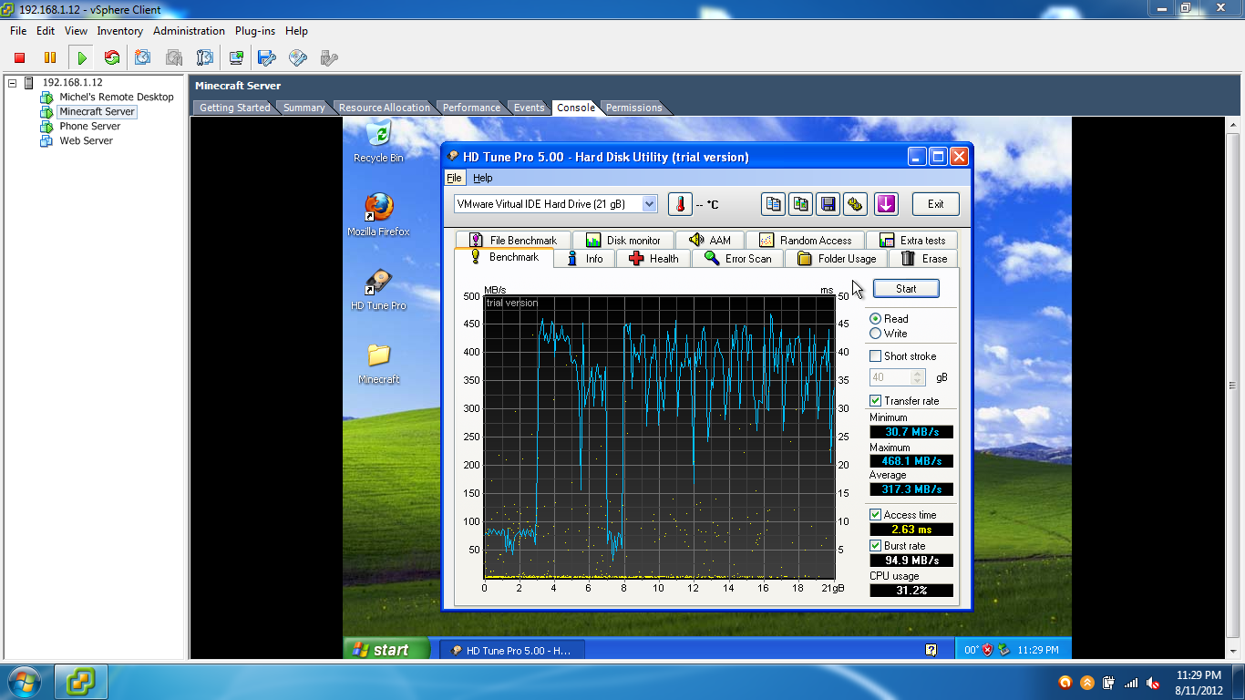This screenshot has height=700, width=1245.
Task: Select the Read radio button
Action: (876, 319)
